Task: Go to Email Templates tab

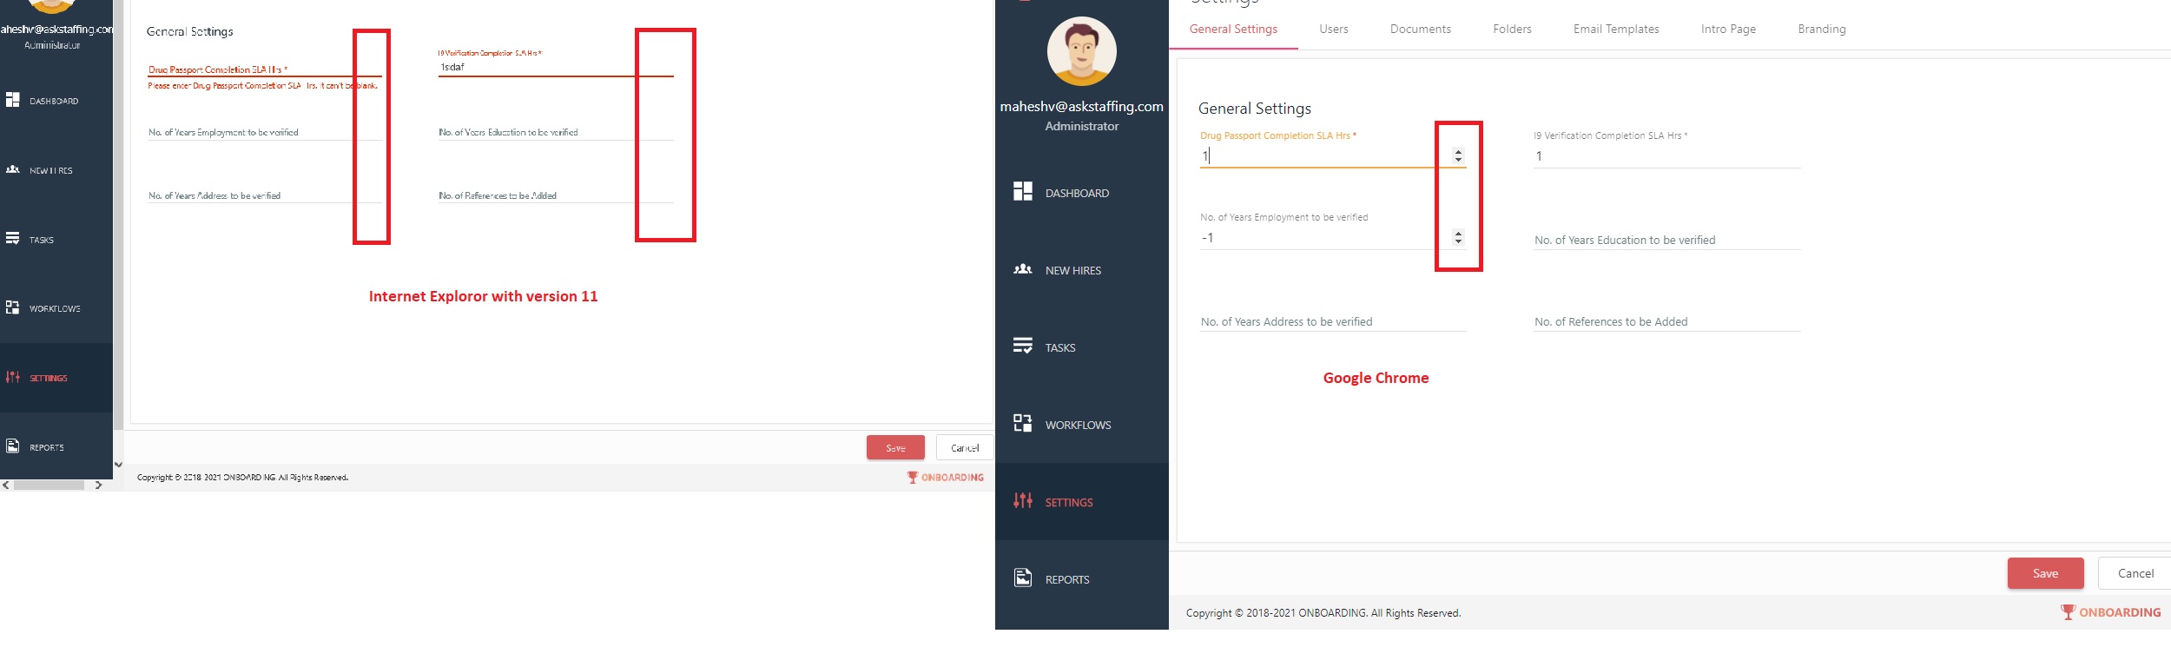Action: coord(1616,29)
